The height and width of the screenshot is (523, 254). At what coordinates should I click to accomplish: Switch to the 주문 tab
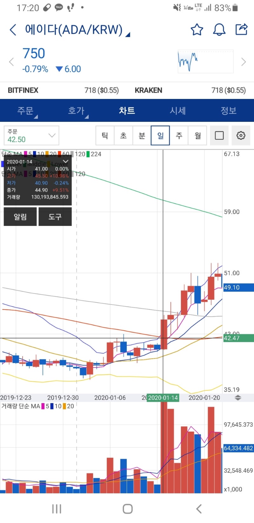point(25,111)
